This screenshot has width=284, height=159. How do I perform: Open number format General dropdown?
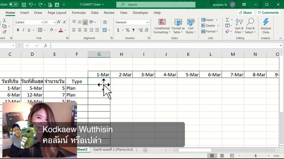(147, 23)
